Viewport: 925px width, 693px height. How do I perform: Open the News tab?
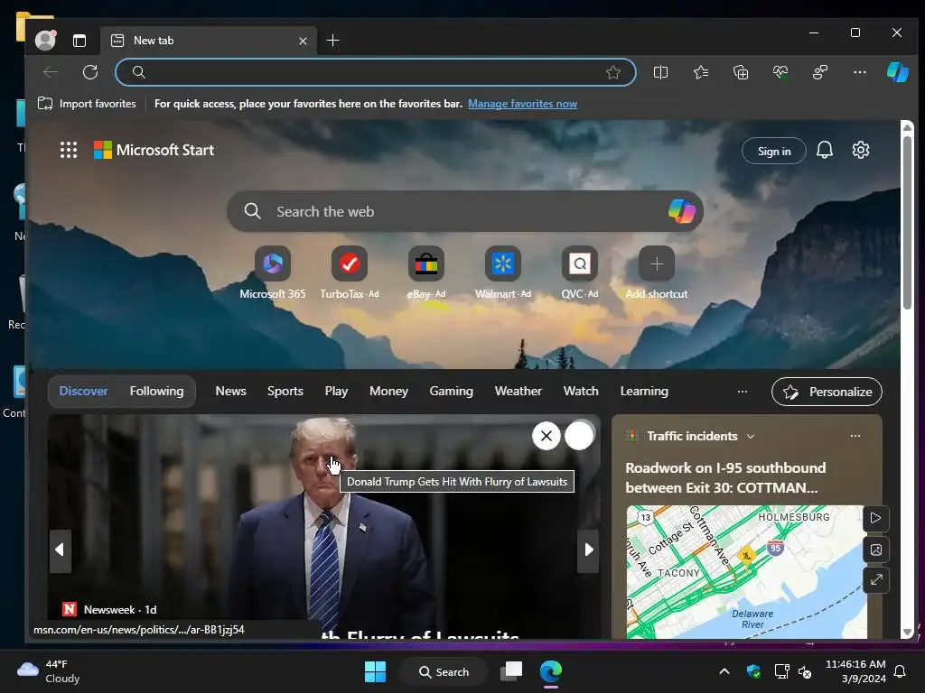point(230,392)
